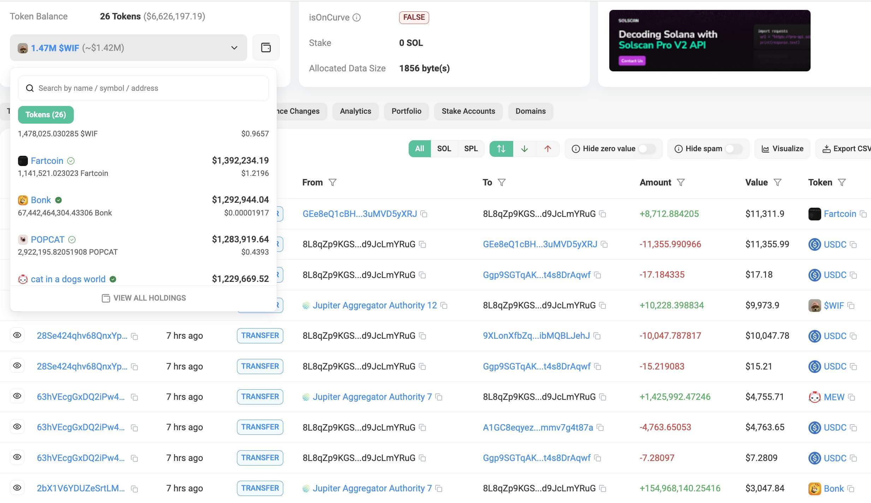Open VIEW ALL HOLDINGS

point(143,297)
